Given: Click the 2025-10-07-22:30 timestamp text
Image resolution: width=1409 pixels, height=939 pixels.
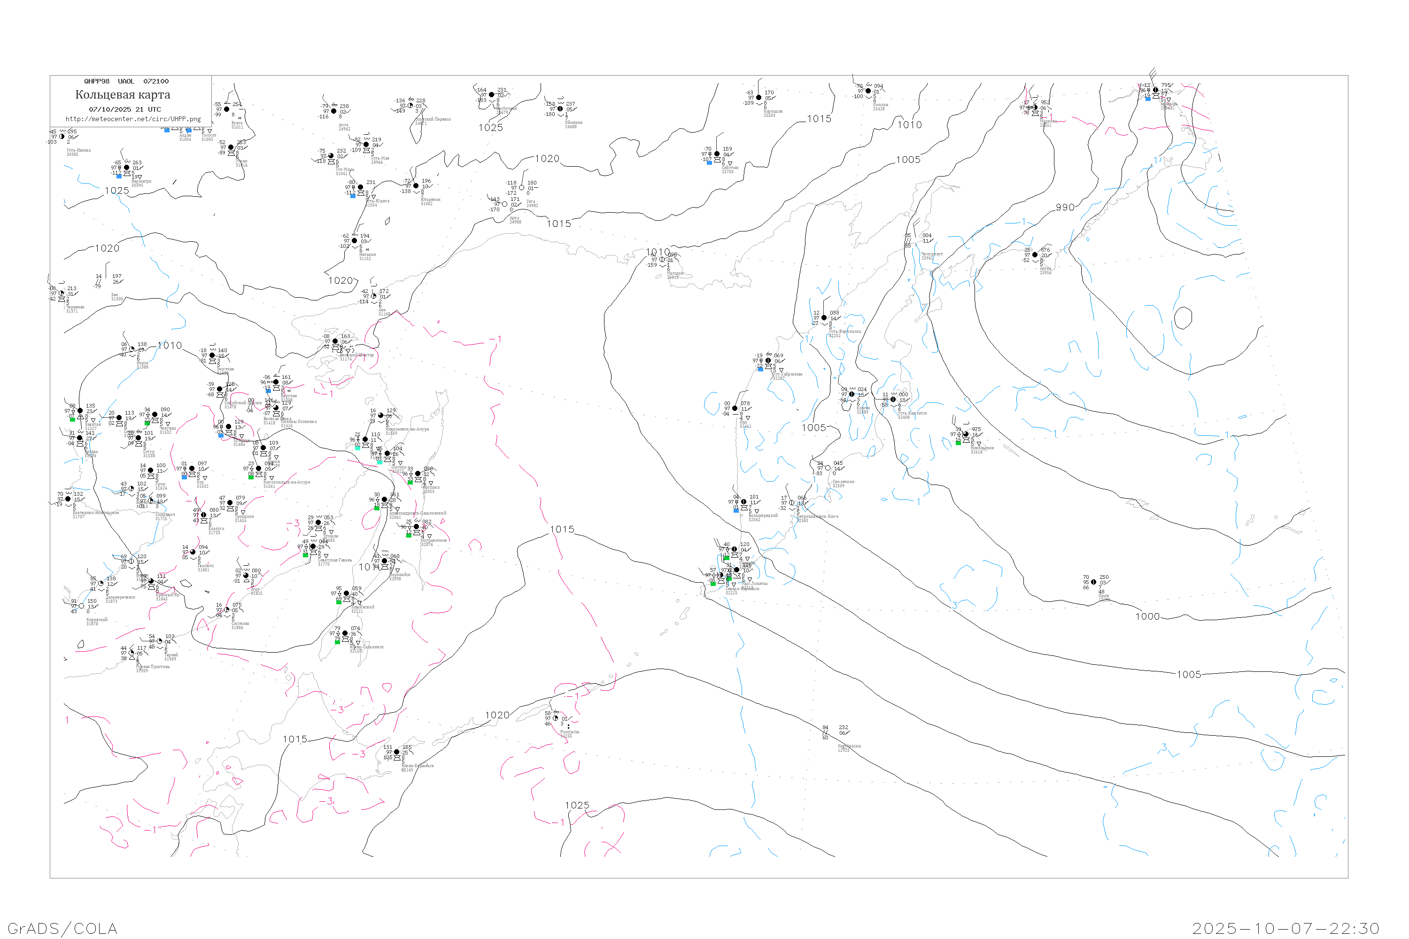Looking at the screenshot, I should point(1285,928).
